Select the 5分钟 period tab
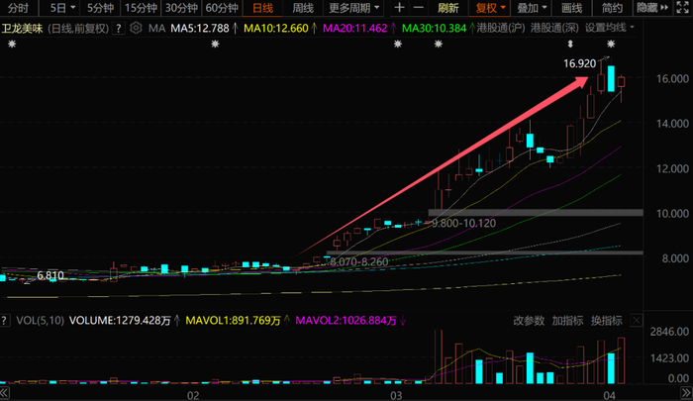The height and width of the screenshot is (401, 693). (100, 8)
